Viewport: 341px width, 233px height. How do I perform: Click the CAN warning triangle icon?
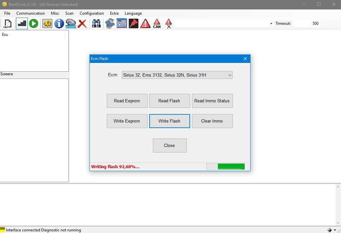(x=157, y=23)
